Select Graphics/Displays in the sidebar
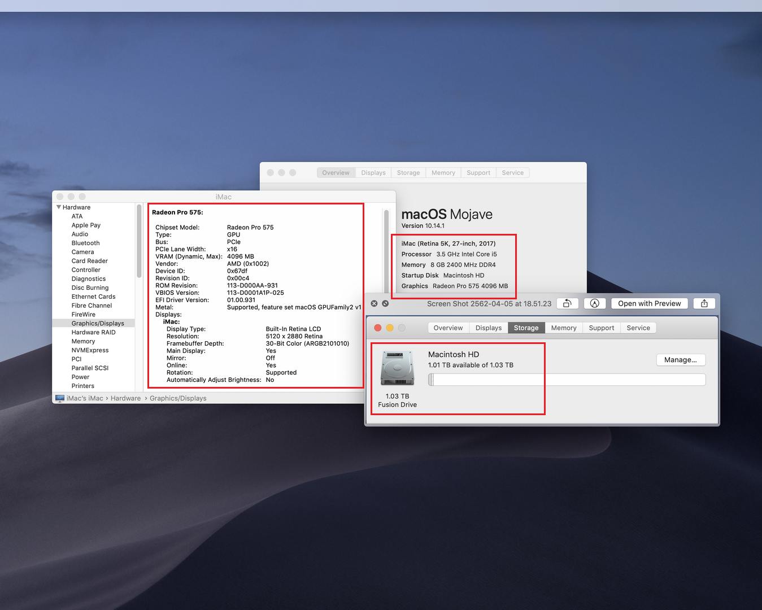The width and height of the screenshot is (762, 610). [98, 324]
